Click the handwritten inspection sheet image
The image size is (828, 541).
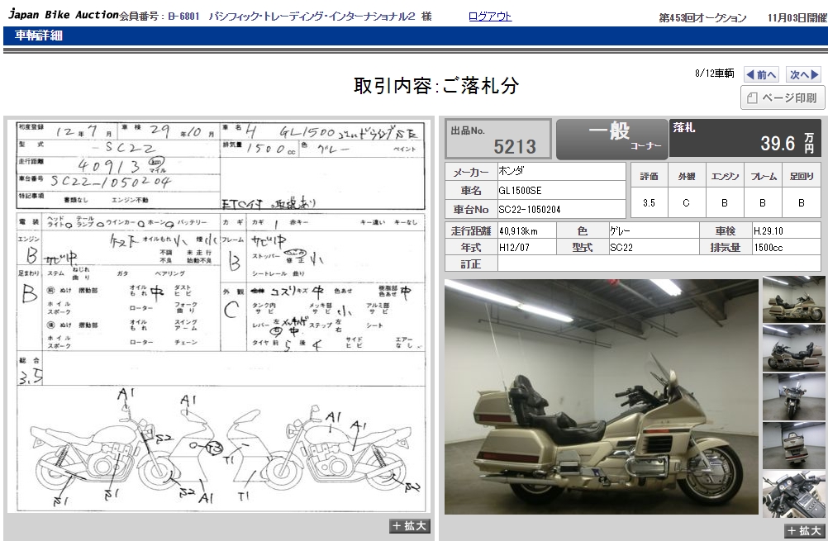coord(219,318)
